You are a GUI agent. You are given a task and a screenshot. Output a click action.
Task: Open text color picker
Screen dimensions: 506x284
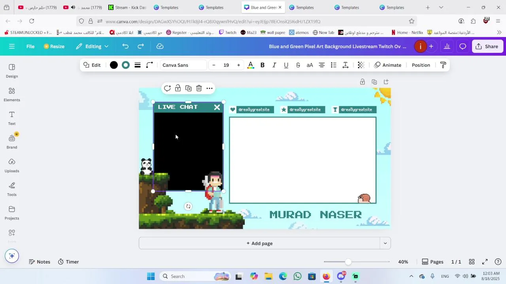pyautogui.click(x=251, y=65)
